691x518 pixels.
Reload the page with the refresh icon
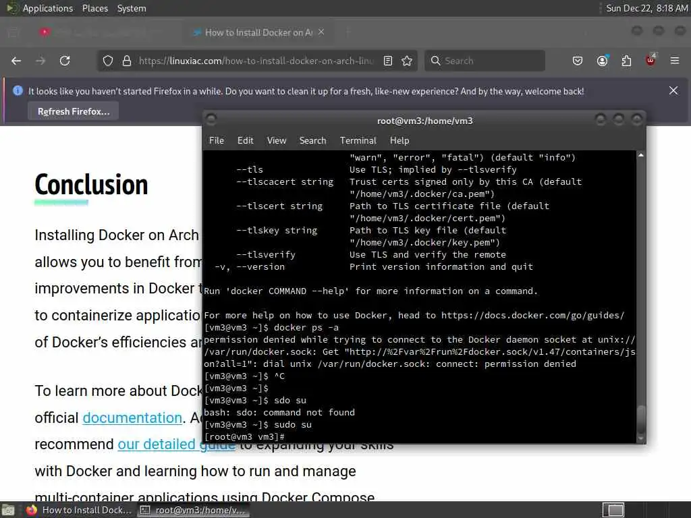pyautogui.click(x=65, y=61)
